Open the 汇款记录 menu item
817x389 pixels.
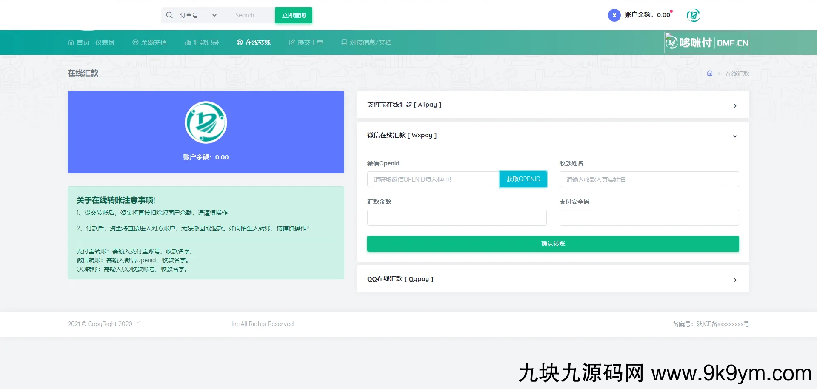pos(202,43)
